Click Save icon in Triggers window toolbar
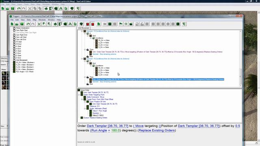 point(22,24)
